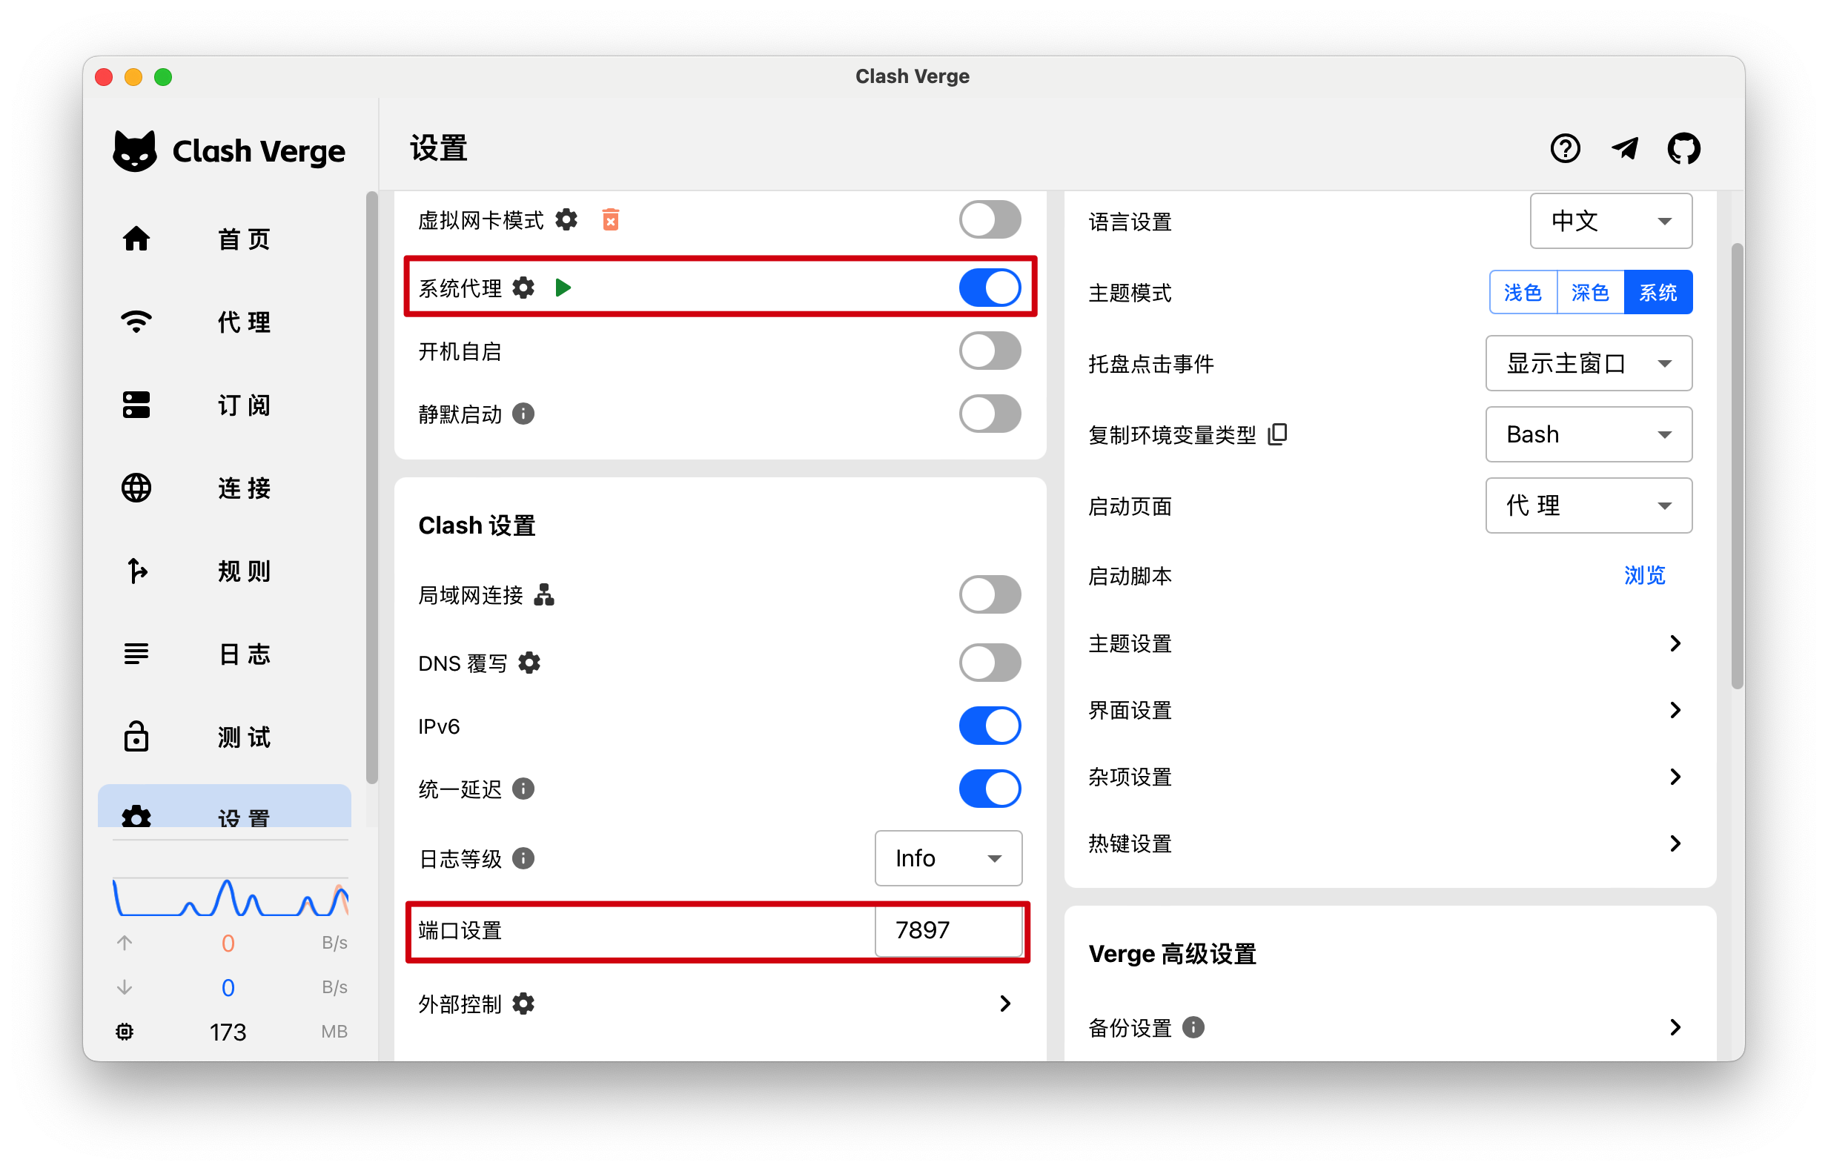The width and height of the screenshot is (1828, 1171).
Task: Enable the 开机自启 switch
Action: click(990, 351)
